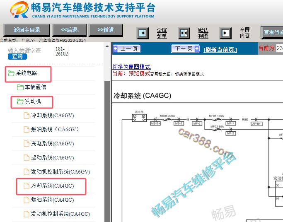Image resolution: width=283 pixels, height=222 pixels.
Task: Click the MF-6 connector label
Action: 197,123
